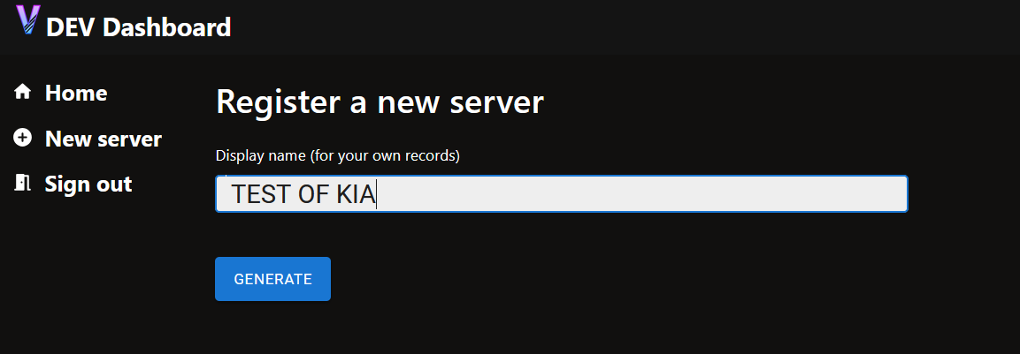Click the word OF inside the text field

[313, 194]
